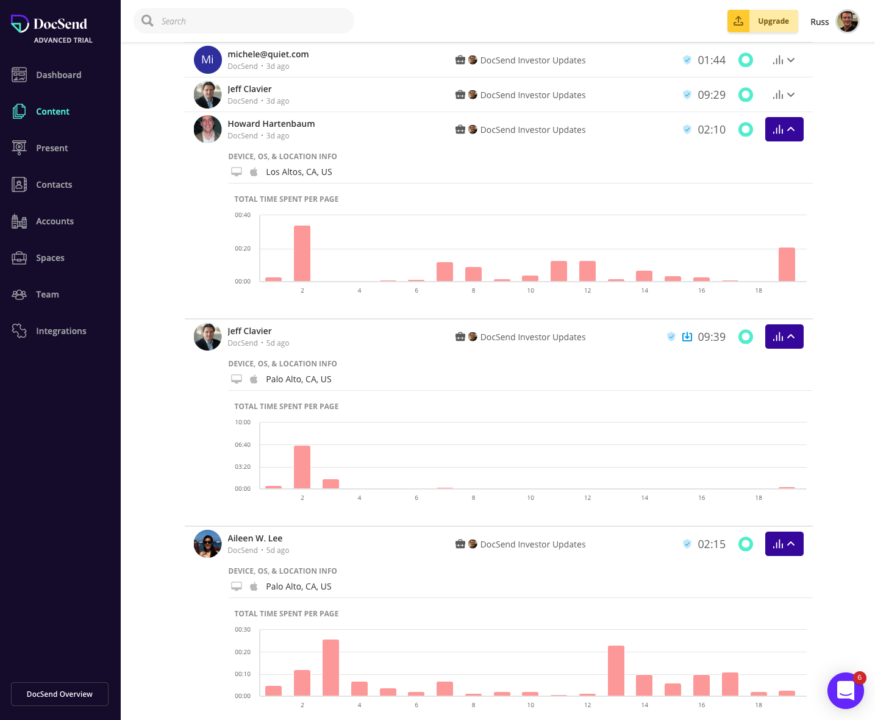Go to Contacts in sidebar

(54, 185)
